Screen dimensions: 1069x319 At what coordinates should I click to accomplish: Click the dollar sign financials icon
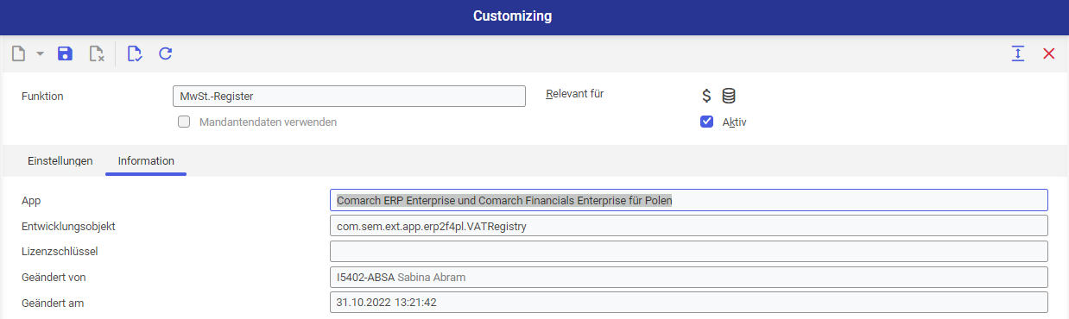pyautogui.click(x=706, y=96)
